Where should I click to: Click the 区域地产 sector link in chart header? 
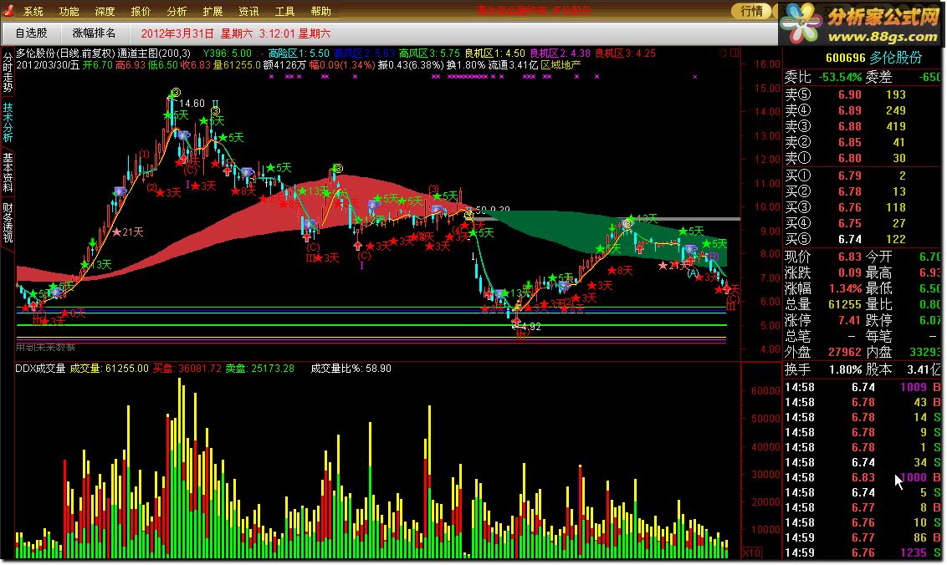(x=561, y=64)
